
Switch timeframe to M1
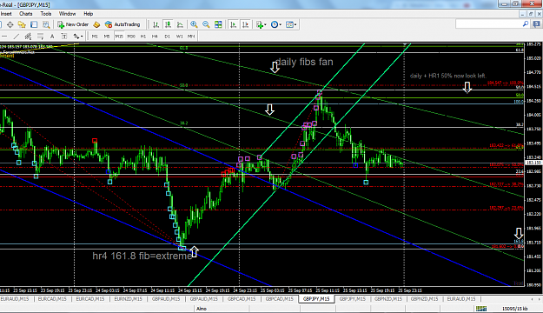[x=95, y=37]
